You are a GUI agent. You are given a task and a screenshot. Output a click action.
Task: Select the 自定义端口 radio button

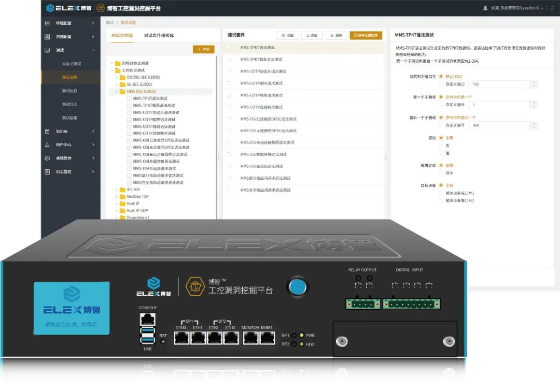441,84
